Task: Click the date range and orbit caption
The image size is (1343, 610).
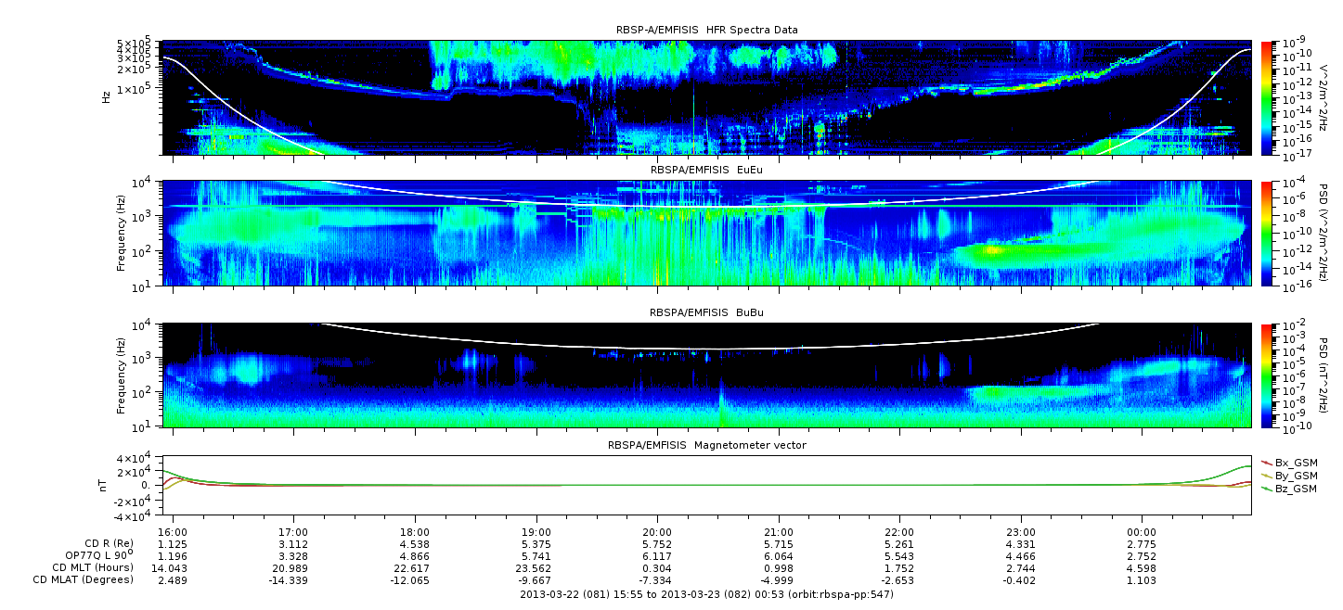Action: coord(706,593)
